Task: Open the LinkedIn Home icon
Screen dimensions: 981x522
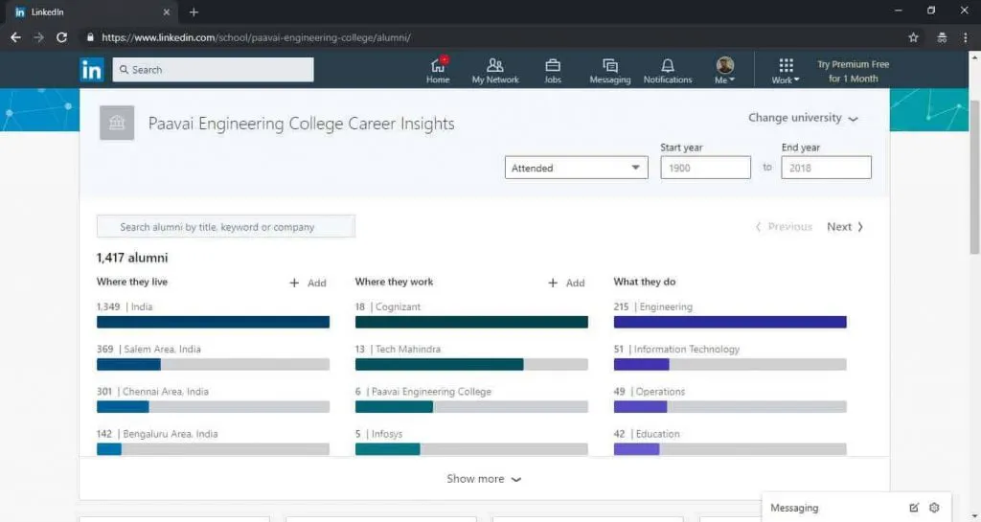Action: (x=438, y=65)
